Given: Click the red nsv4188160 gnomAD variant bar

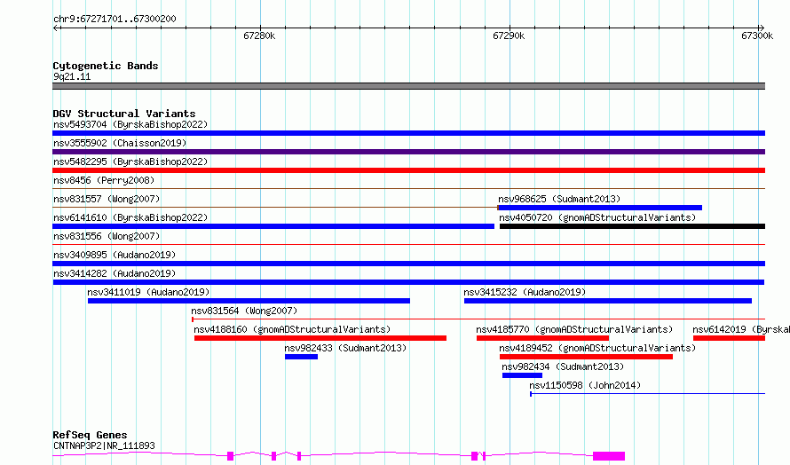Looking at the screenshot, I should coord(320,338).
